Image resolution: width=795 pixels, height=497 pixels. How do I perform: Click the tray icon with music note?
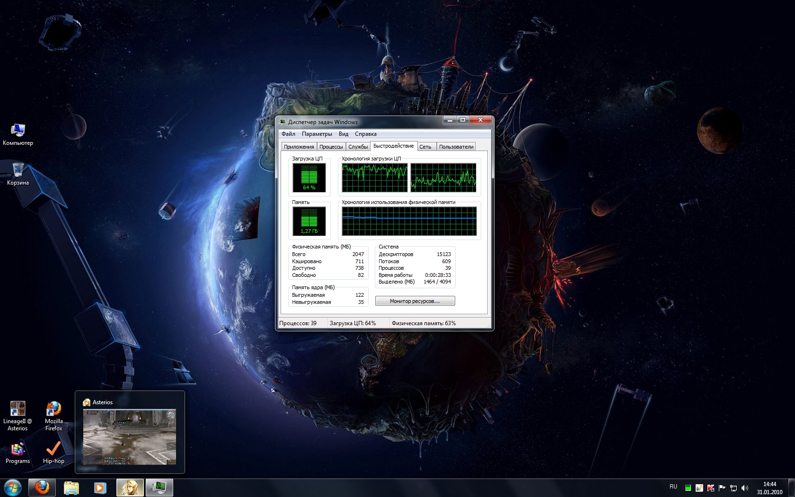pyautogui.click(x=699, y=488)
